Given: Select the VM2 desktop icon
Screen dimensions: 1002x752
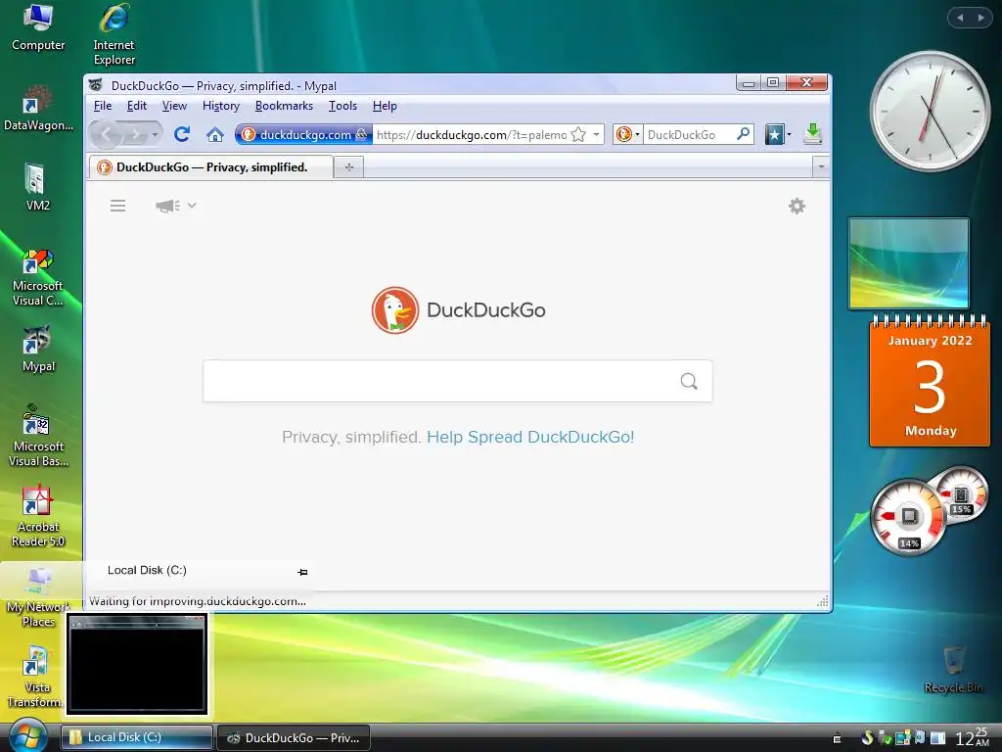Looking at the screenshot, I should 37,187.
